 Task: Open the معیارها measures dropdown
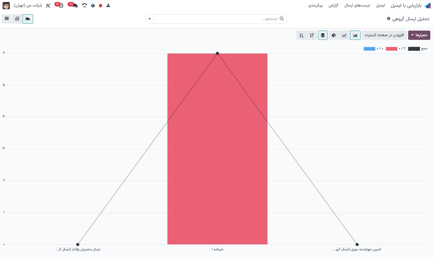[419, 35]
